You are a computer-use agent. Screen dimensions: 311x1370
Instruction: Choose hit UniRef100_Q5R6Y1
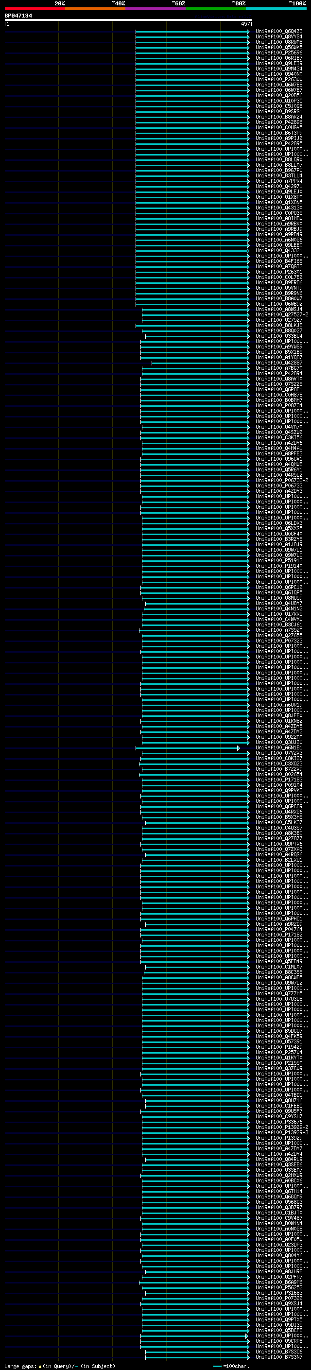pyautogui.click(x=279, y=469)
